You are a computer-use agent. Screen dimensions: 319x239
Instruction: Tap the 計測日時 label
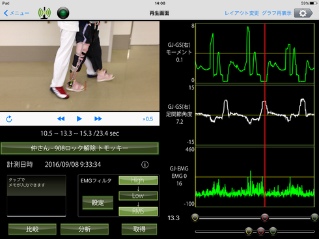point(20,165)
